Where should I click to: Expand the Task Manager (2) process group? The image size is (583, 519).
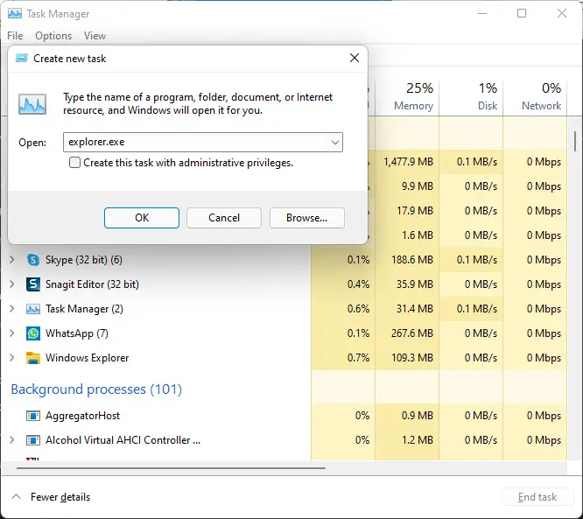[x=12, y=309]
